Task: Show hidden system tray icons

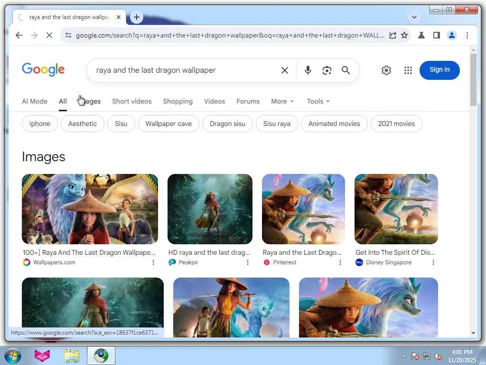Action: click(403, 356)
